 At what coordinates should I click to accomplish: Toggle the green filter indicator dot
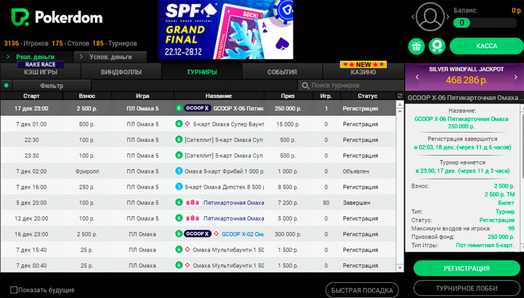pyautogui.click(x=6, y=86)
